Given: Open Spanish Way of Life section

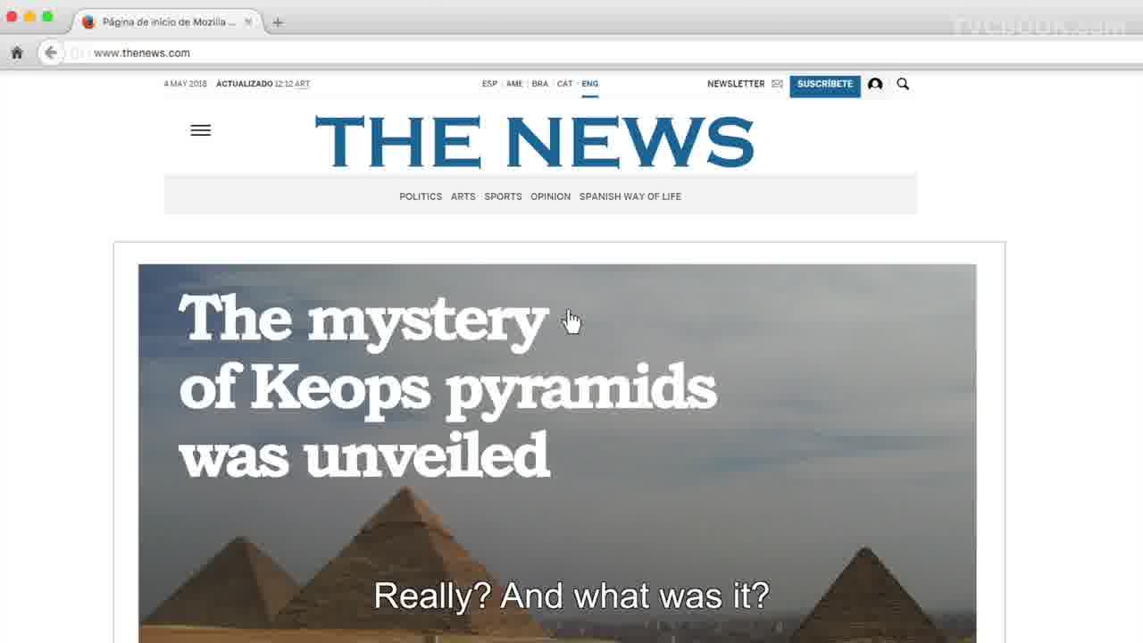Looking at the screenshot, I should click(x=630, y=196).
